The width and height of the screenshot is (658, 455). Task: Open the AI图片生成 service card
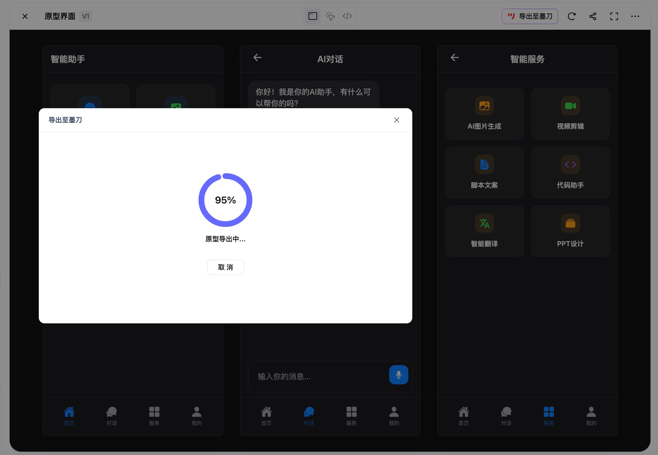[x=484, y=114]
